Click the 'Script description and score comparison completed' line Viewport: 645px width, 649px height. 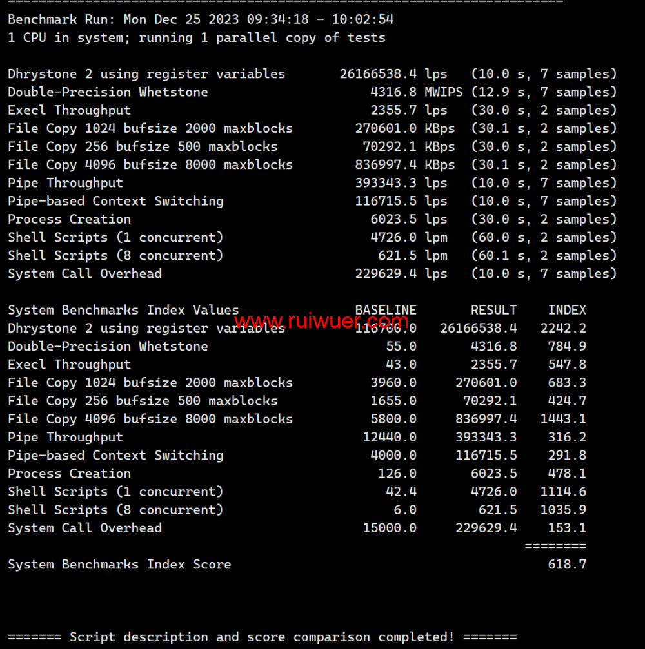point(262,637)
